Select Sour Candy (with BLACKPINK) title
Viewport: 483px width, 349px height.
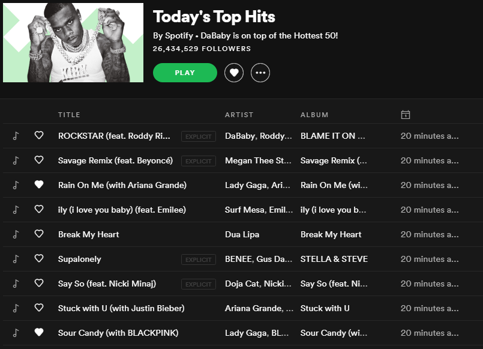coord(118,333)
